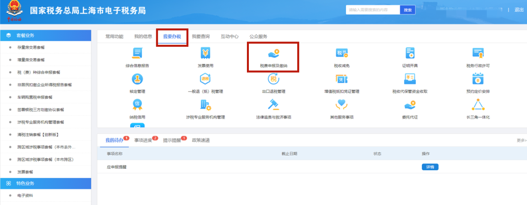The width and height of the screenshot is (527, 205).
Task: Open the 税费申报及缴纳 icon
Action: pos(273,53)
